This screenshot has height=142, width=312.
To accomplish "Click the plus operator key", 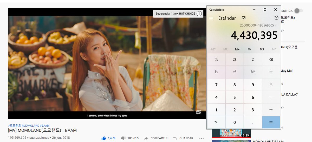I will point(271,110).
